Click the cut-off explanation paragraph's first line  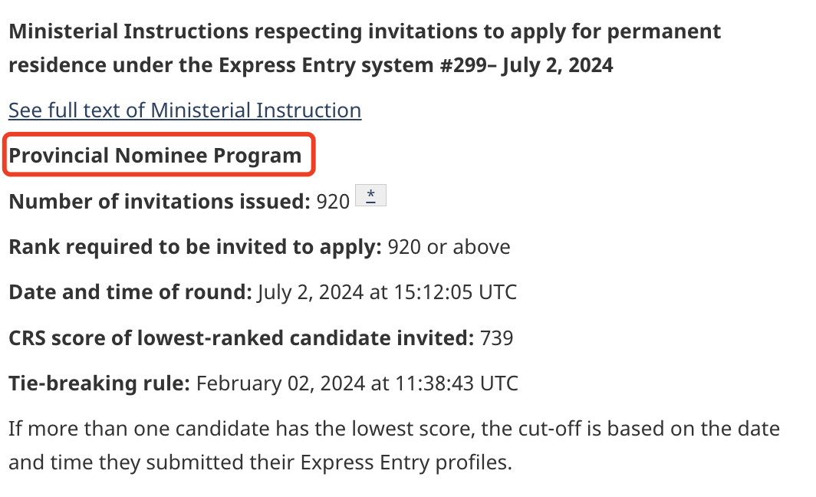(393, 428)
